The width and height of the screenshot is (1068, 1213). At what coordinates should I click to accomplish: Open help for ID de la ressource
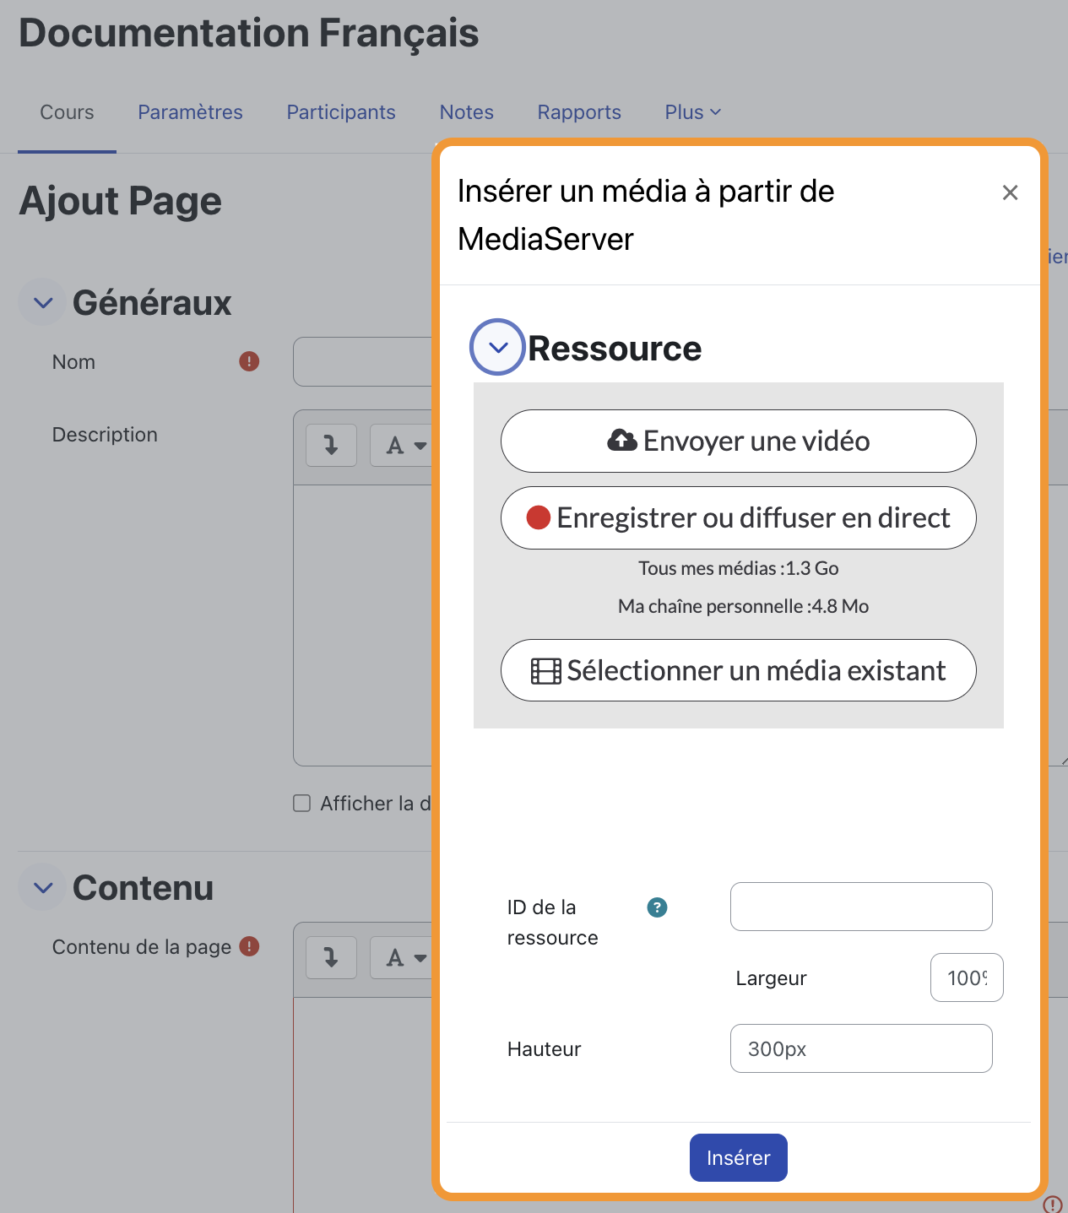click(x=657, y=907)
